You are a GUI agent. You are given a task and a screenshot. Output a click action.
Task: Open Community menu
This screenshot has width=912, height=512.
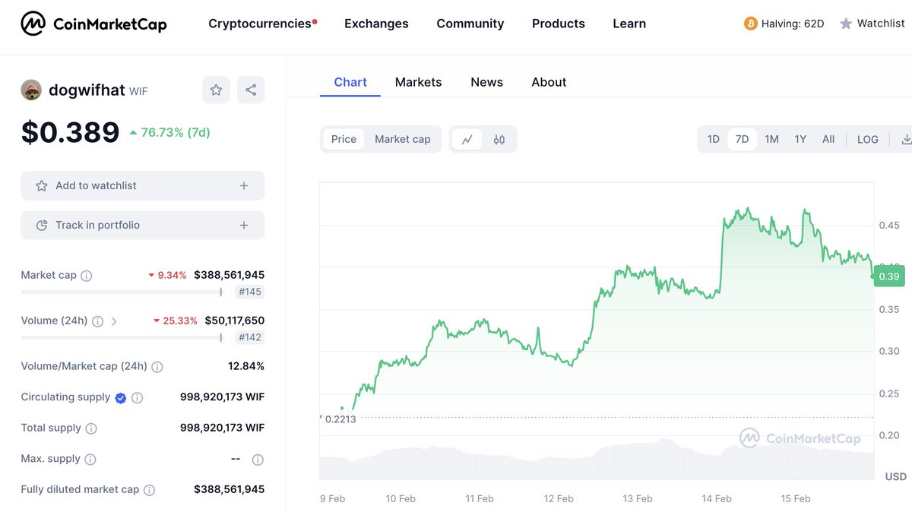470,24
